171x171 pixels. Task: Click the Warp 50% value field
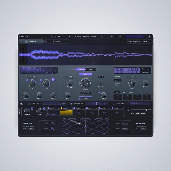(125, 129)
